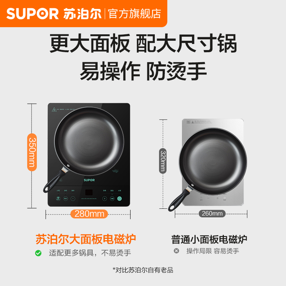
Task: Click the child-lock icon on black cooktop
Action: pos(58,198)
